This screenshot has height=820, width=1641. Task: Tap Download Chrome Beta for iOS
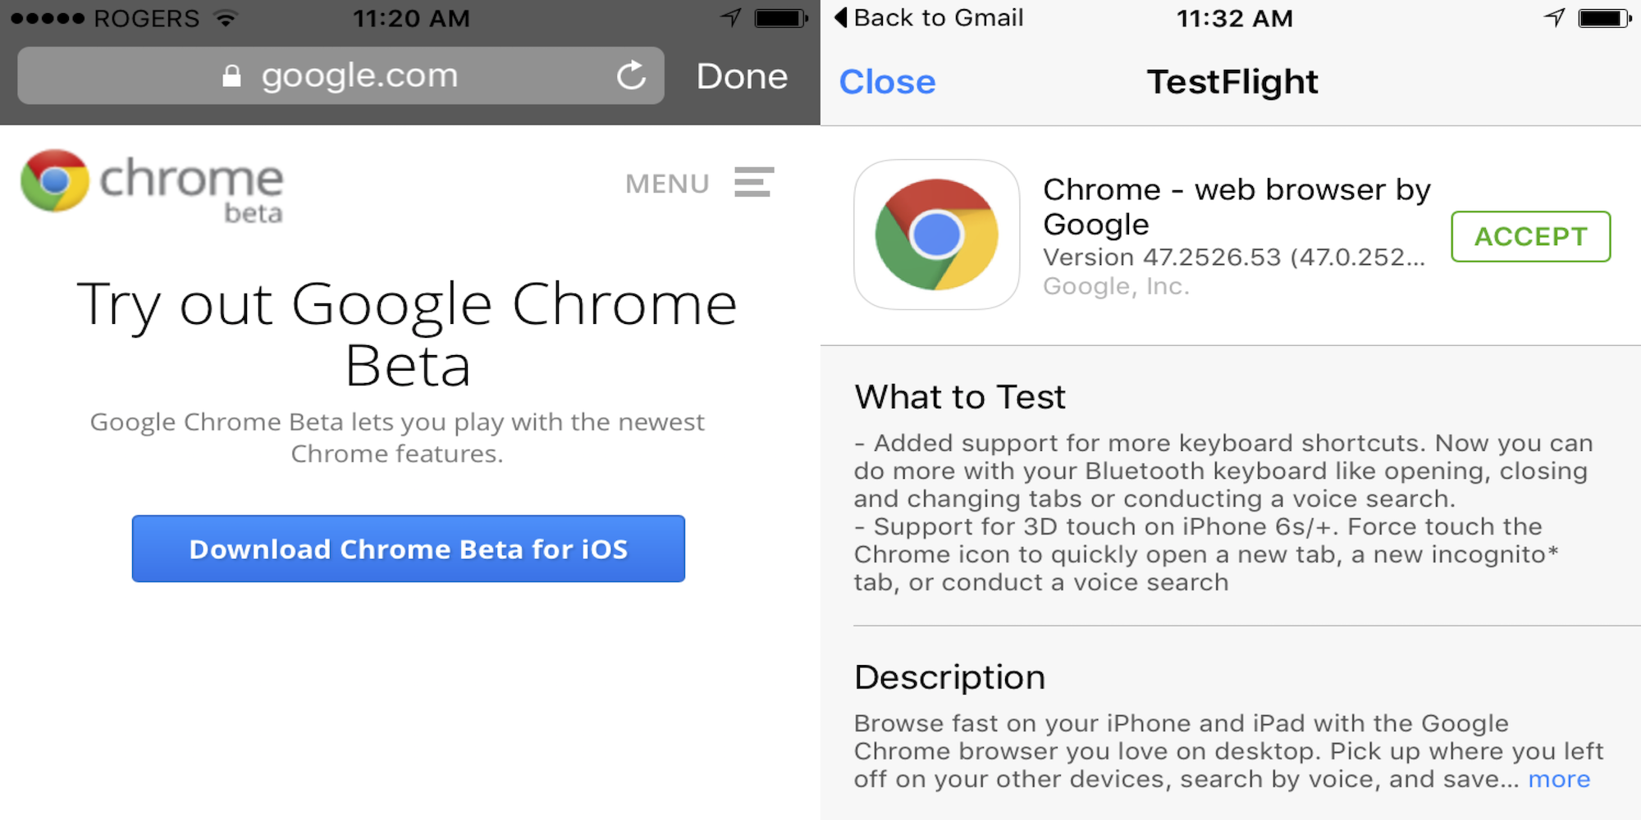point(408,549)
